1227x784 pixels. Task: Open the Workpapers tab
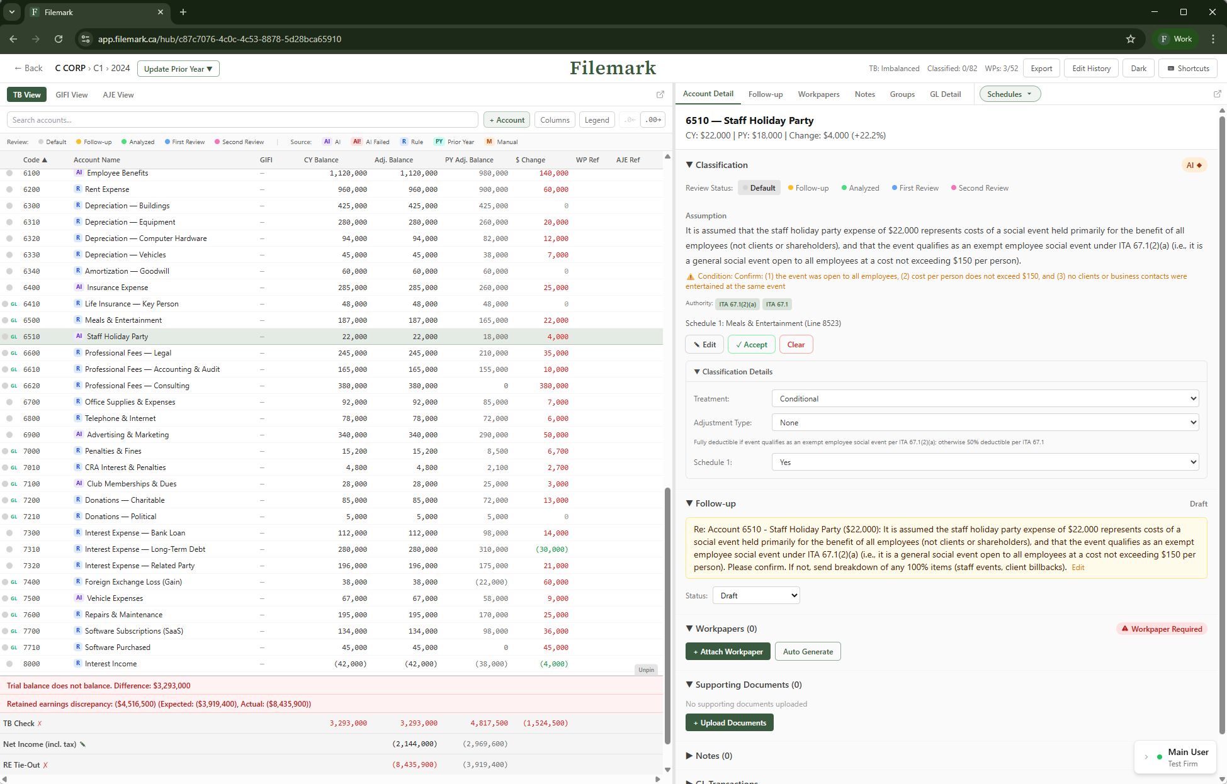click(x=818, y=94)
